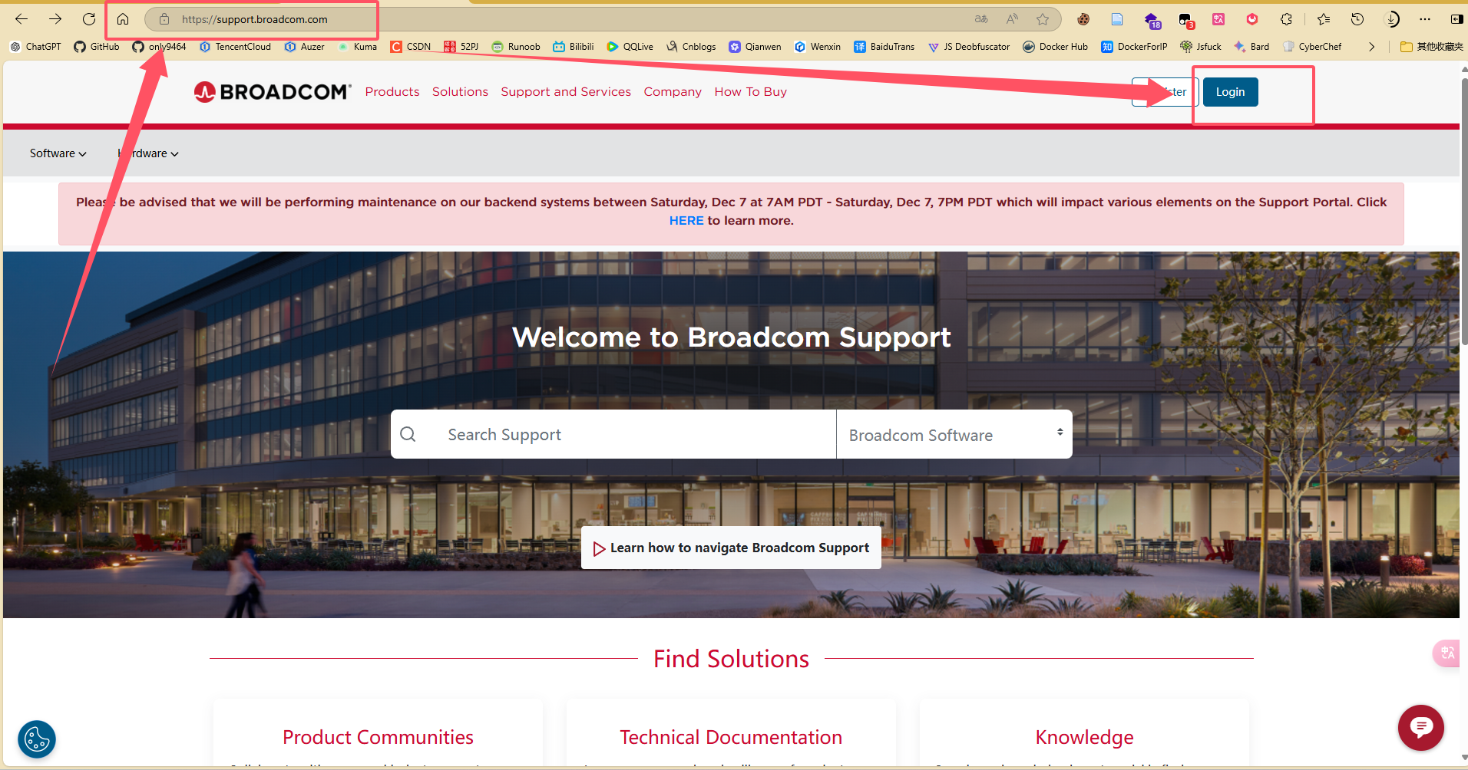View site security lock info
This screenshot has height=770, width=1468.
[164, 19]
